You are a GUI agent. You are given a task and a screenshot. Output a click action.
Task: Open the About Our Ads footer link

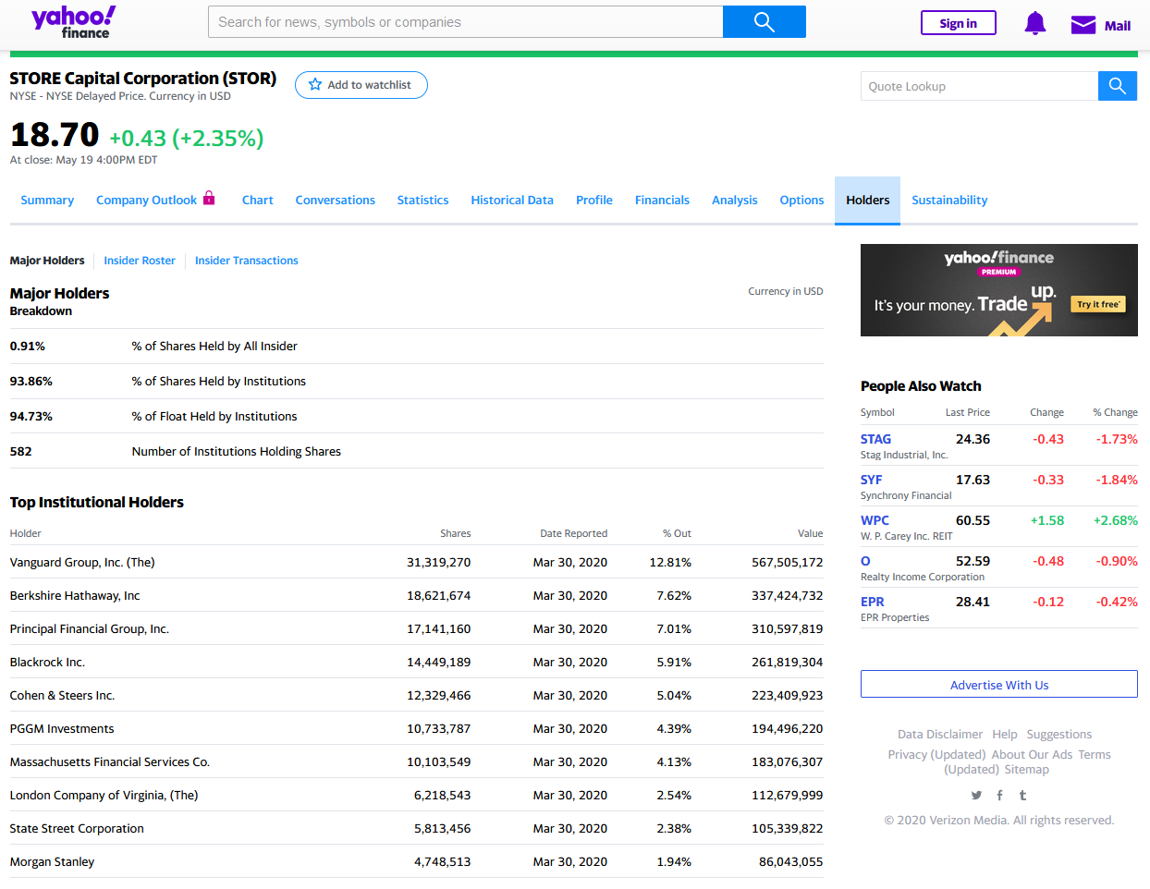click(1032, 755)
